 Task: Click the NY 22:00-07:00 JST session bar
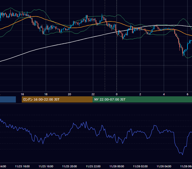click(x=142, y=99)
